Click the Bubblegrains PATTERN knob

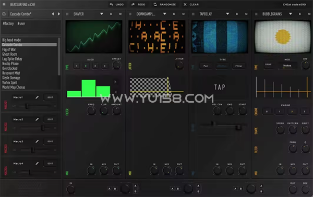click(x=293, y=130)
